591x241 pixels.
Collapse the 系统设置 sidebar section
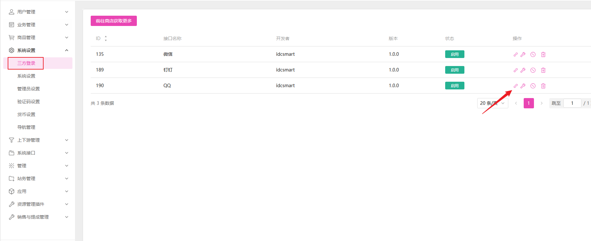pos(38,50)
